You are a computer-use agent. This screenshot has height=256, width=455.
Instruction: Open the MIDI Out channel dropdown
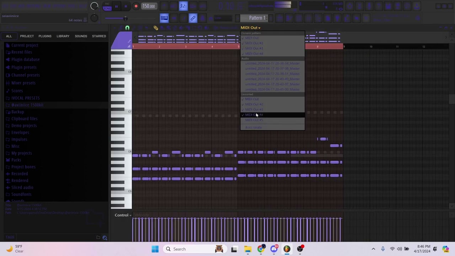[251, 28]
